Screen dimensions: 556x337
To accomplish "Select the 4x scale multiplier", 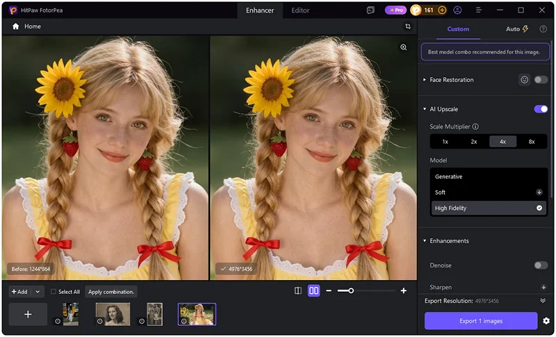I will (x=502, y=141).
